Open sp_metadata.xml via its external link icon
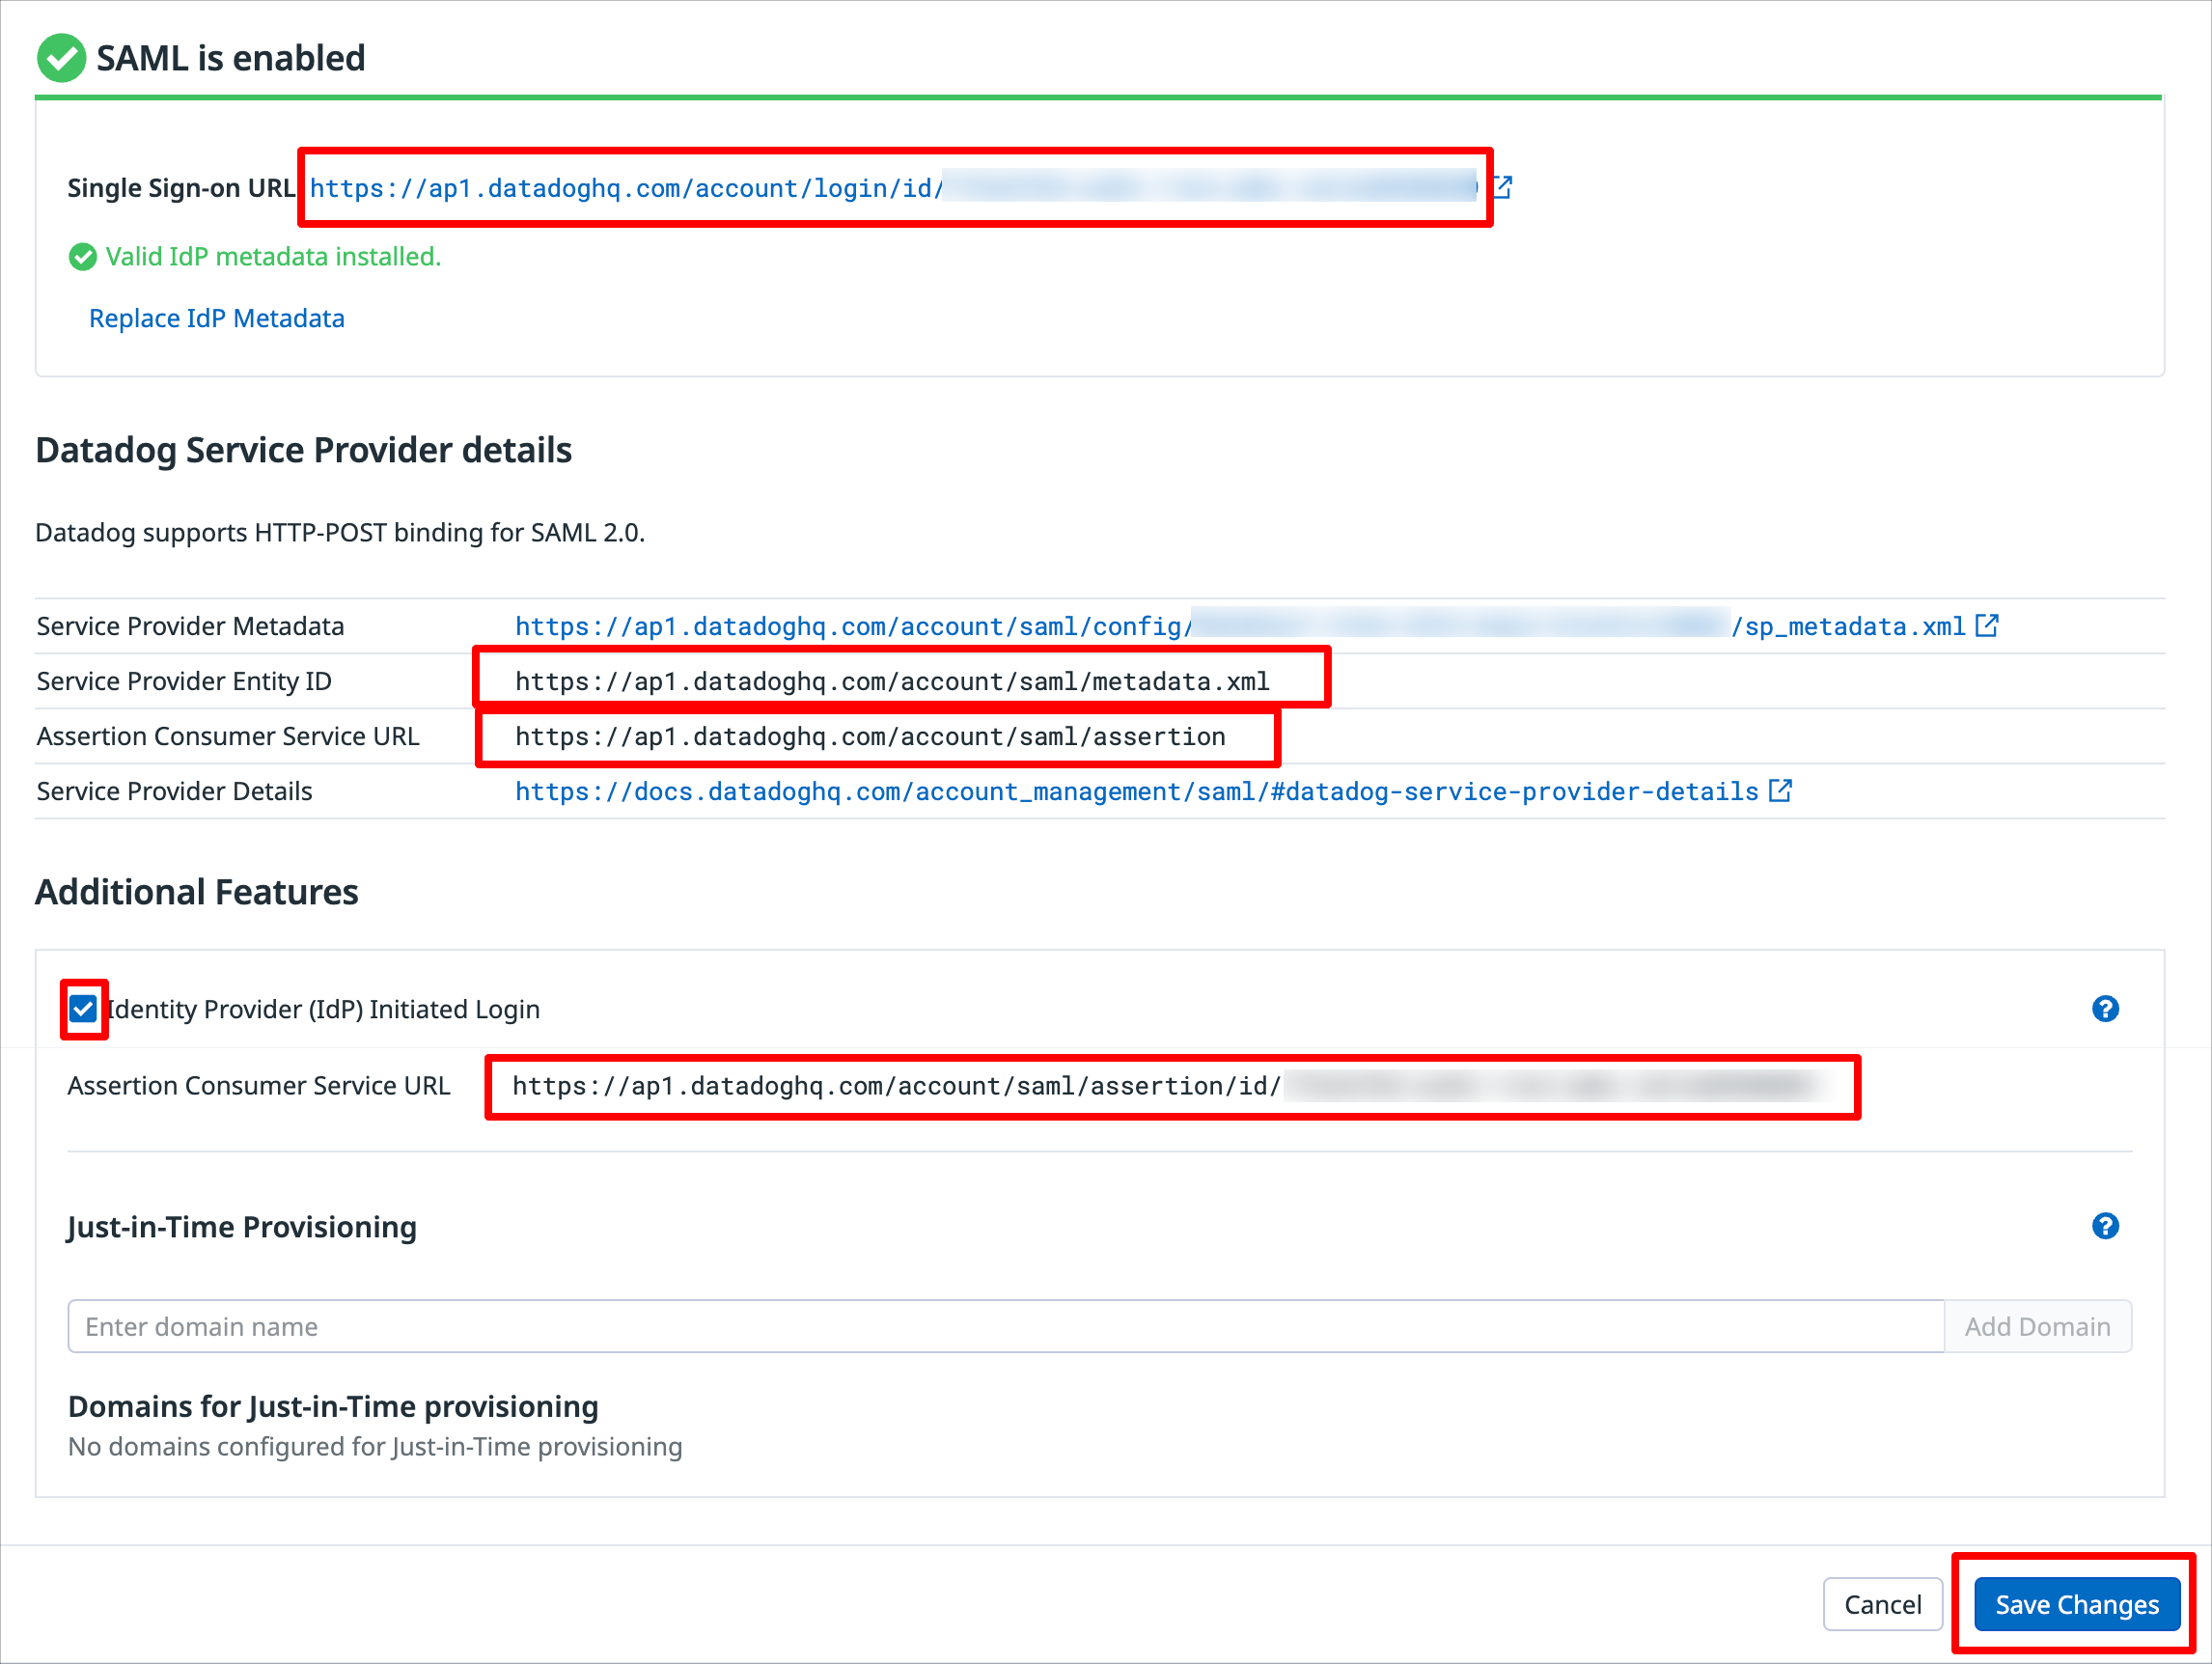This screenshot has height=1664, width=2212. (1986, 625)
